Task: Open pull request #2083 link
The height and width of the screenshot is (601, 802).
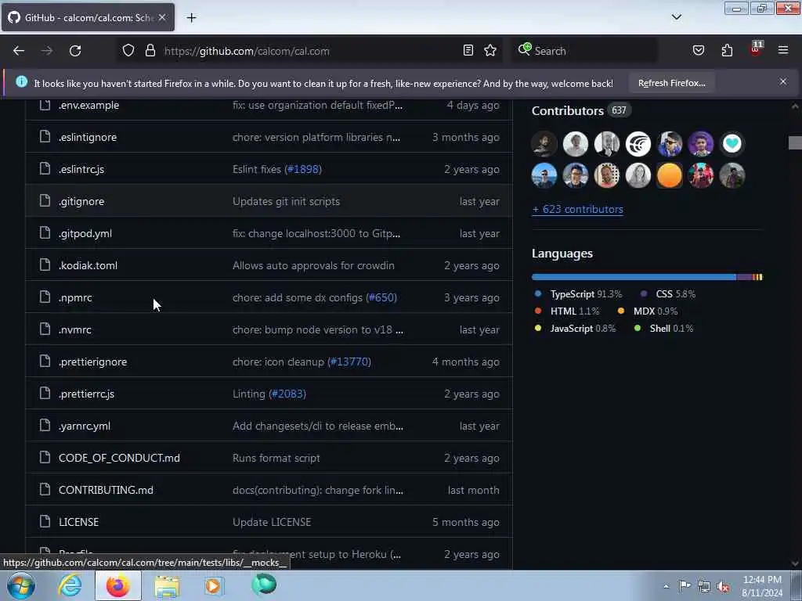Action: click(288, 394)
